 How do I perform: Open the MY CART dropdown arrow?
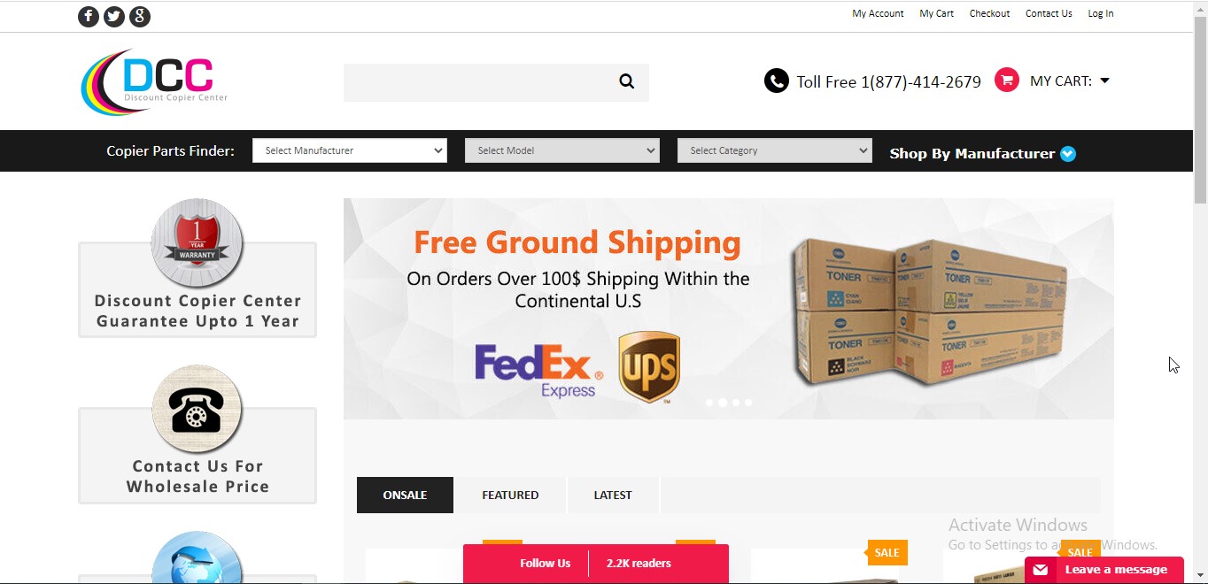click(1104, 81)
